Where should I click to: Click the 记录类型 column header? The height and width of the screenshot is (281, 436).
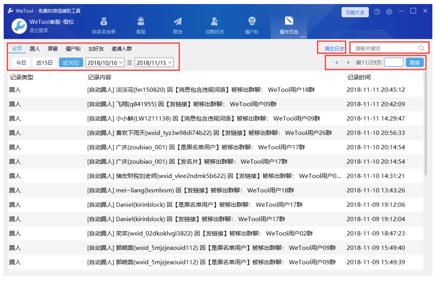click(22, 77)
